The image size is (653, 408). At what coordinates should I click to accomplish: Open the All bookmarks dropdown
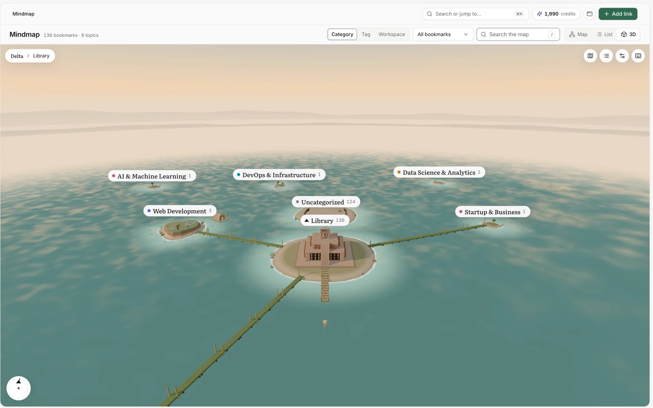point(443,34)
